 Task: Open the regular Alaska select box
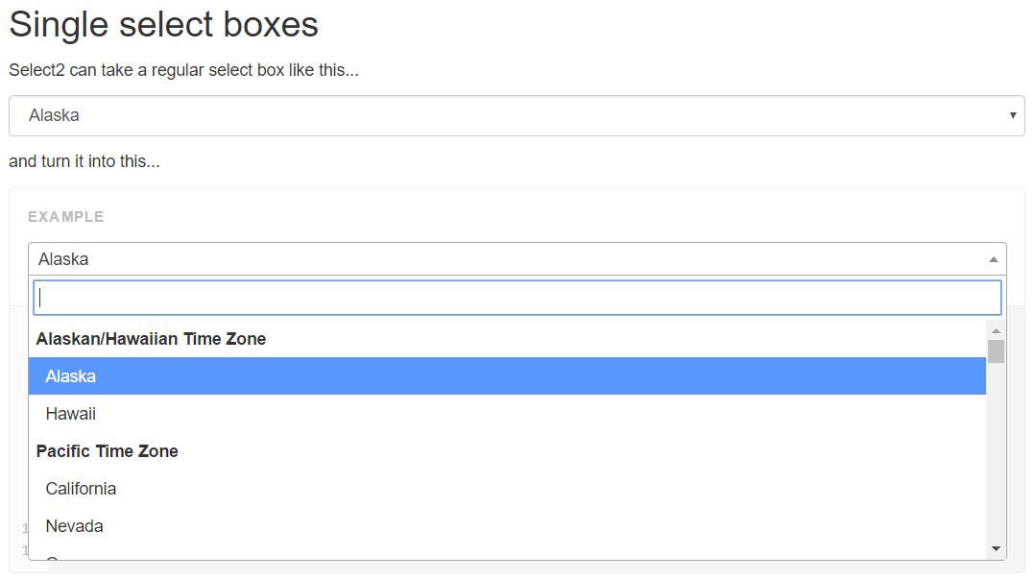pyautogui.click(x=517, y=115)
